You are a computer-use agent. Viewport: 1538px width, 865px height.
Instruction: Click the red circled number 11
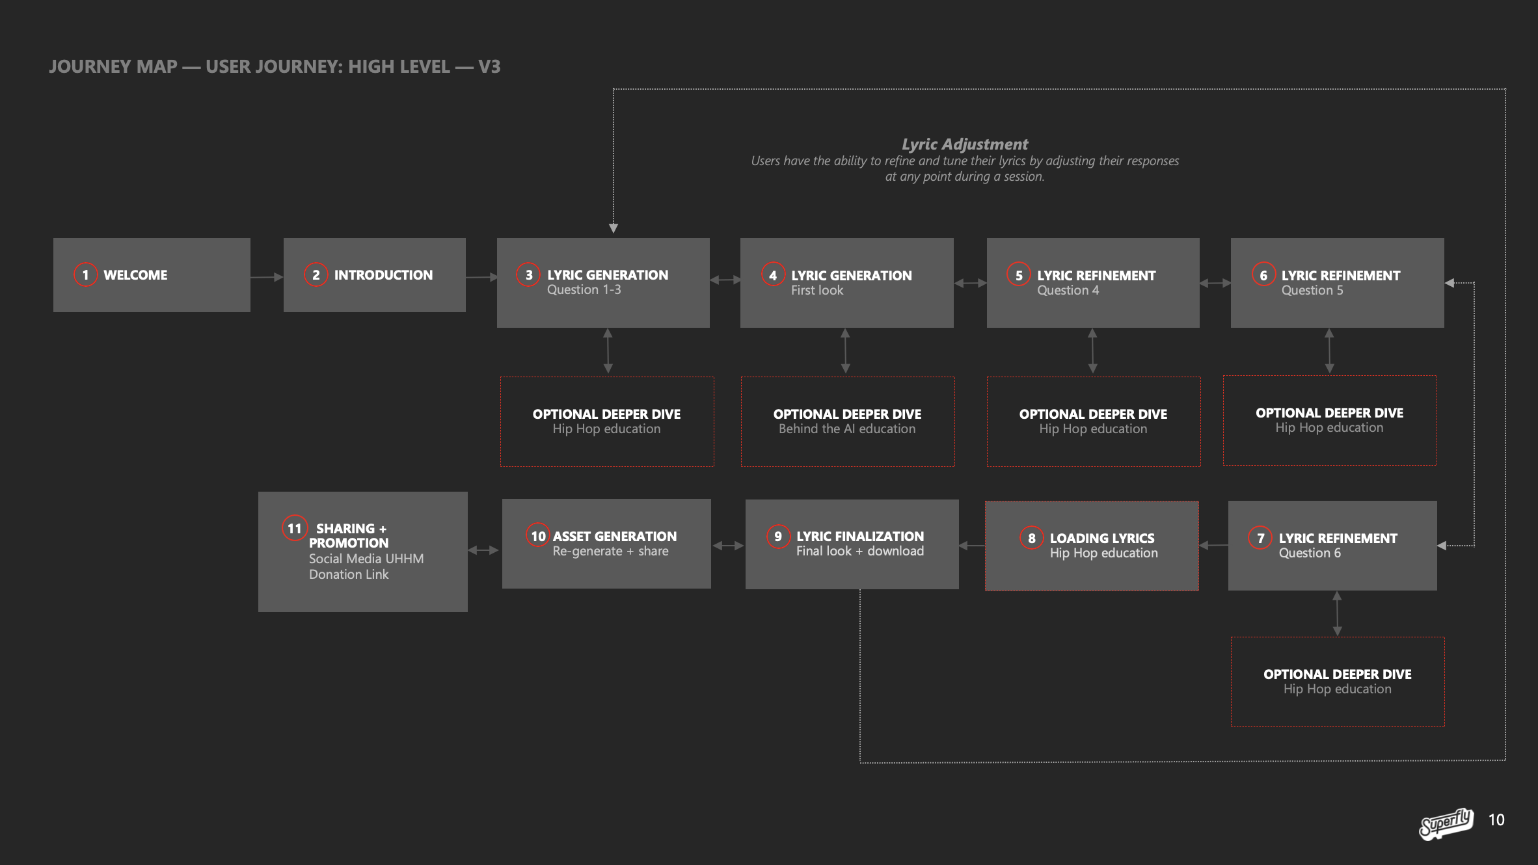tap(294, 528)
